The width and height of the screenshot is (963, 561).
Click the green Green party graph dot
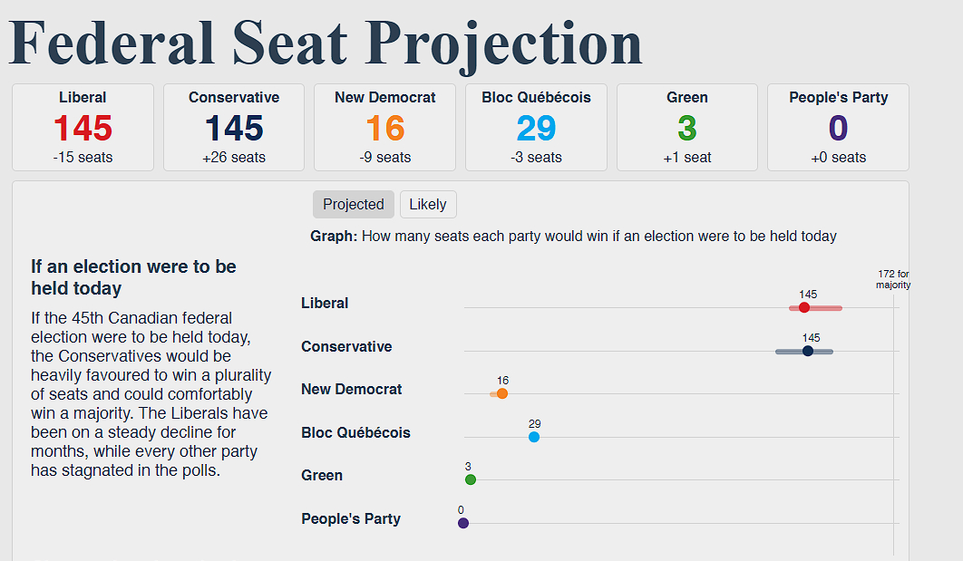pos(471,479)
